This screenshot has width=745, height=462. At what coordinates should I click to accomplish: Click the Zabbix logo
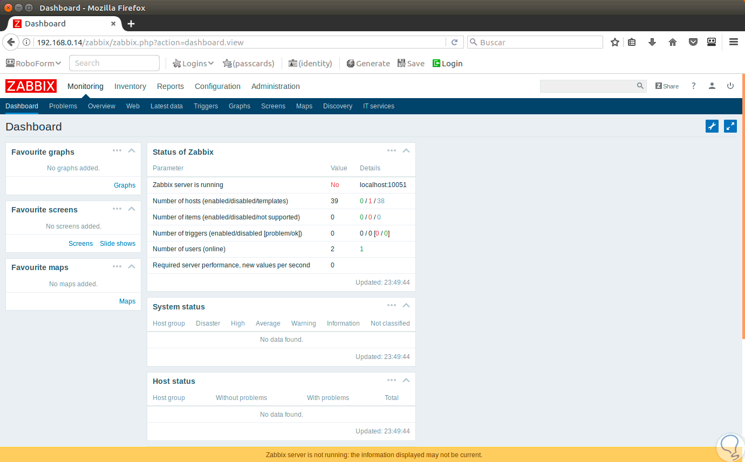pos(31,86)
